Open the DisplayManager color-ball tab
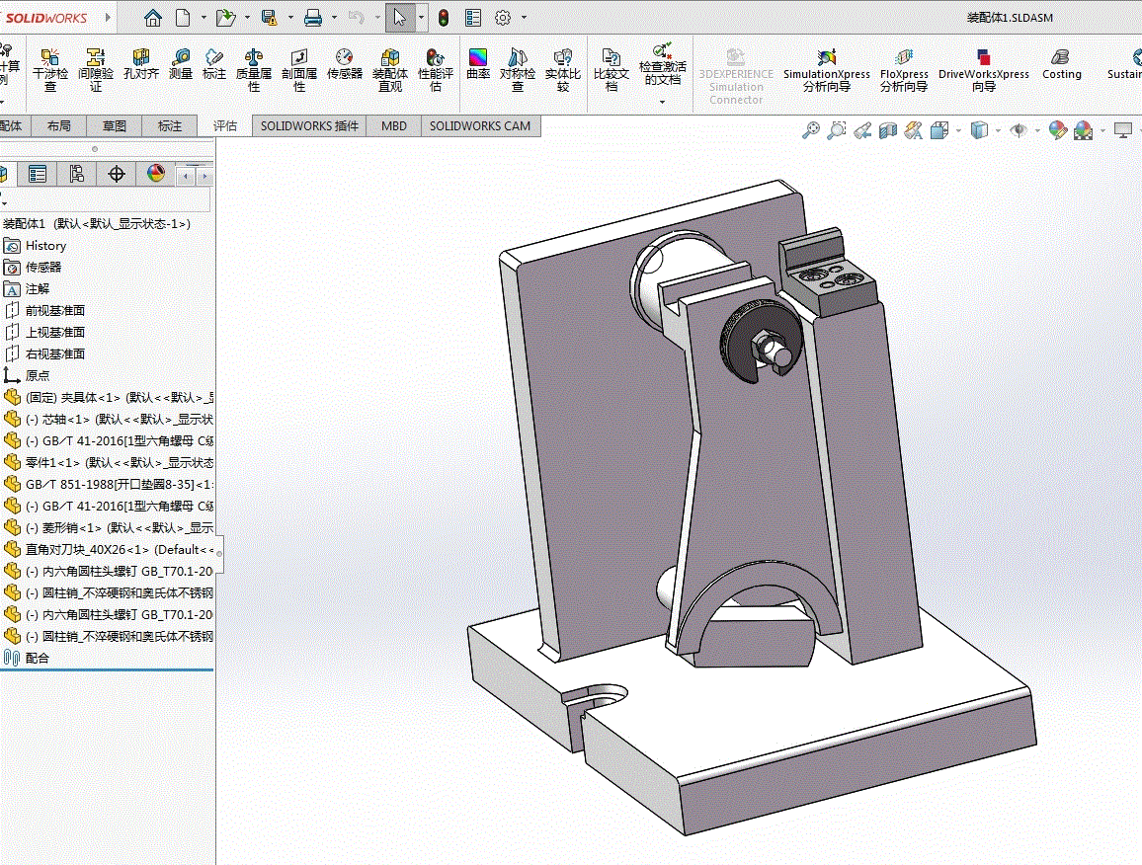 155,175
